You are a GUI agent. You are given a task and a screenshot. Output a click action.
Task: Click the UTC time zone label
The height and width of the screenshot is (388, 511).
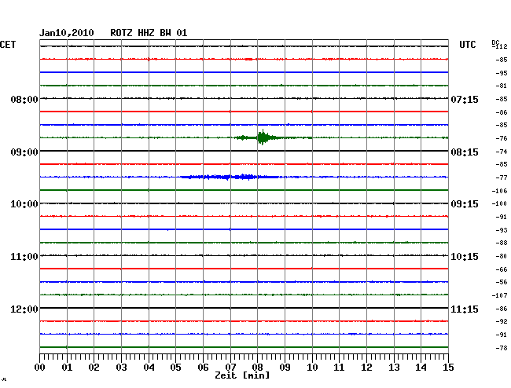click(467, 45)
